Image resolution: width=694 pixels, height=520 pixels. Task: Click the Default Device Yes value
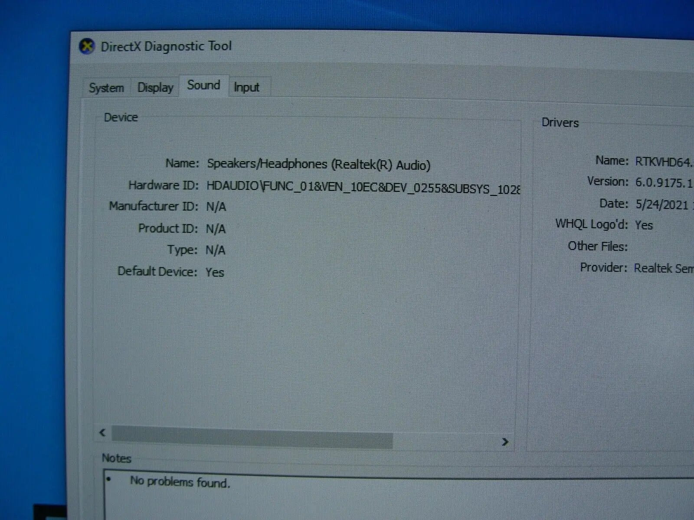click(215, 272)
